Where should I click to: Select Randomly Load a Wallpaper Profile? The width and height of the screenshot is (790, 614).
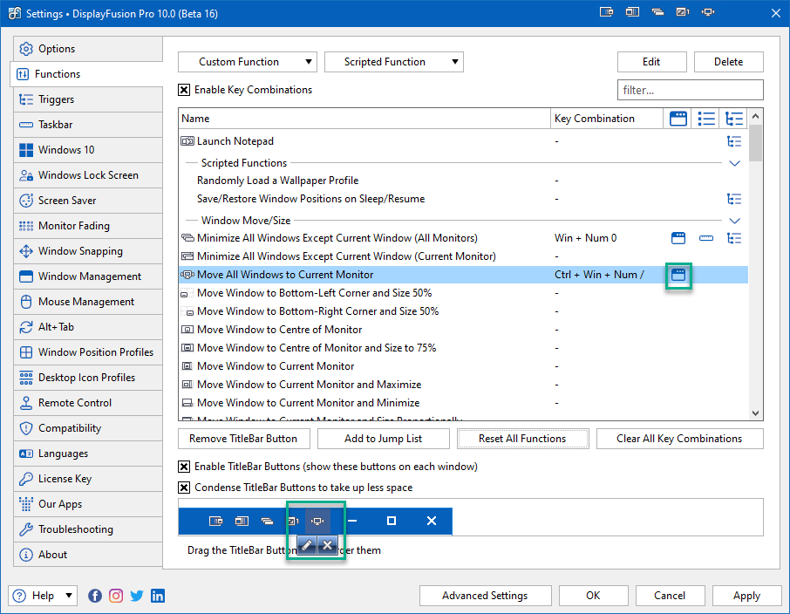tap(277, 181)
